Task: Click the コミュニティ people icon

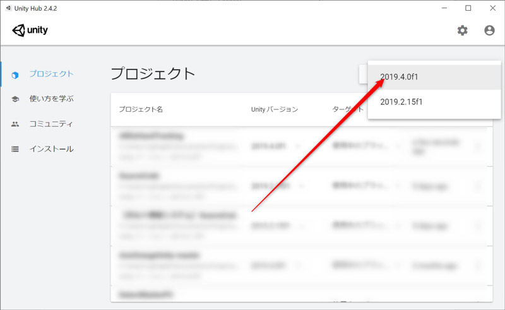Action: [x=15, y=124]
